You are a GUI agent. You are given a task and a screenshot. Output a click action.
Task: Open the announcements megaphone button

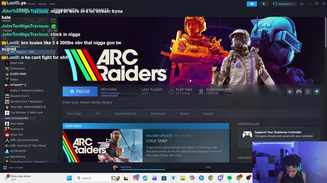[x=252, y=4]
